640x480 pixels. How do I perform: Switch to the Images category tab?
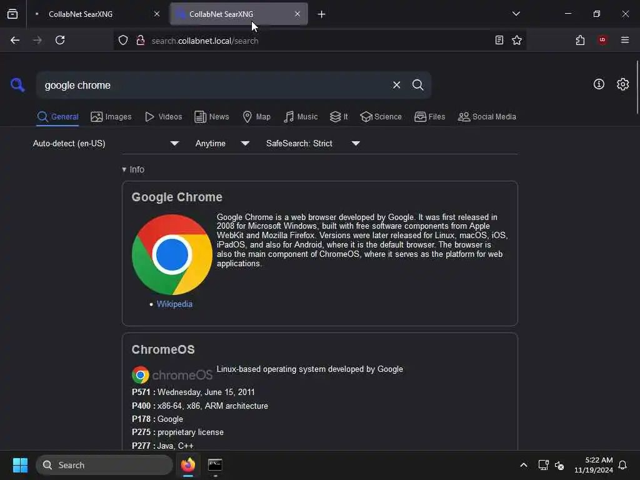(x=111, y=117)
